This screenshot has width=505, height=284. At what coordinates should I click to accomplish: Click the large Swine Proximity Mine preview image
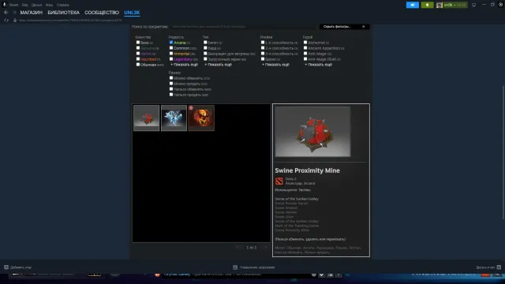coord(312,132)
